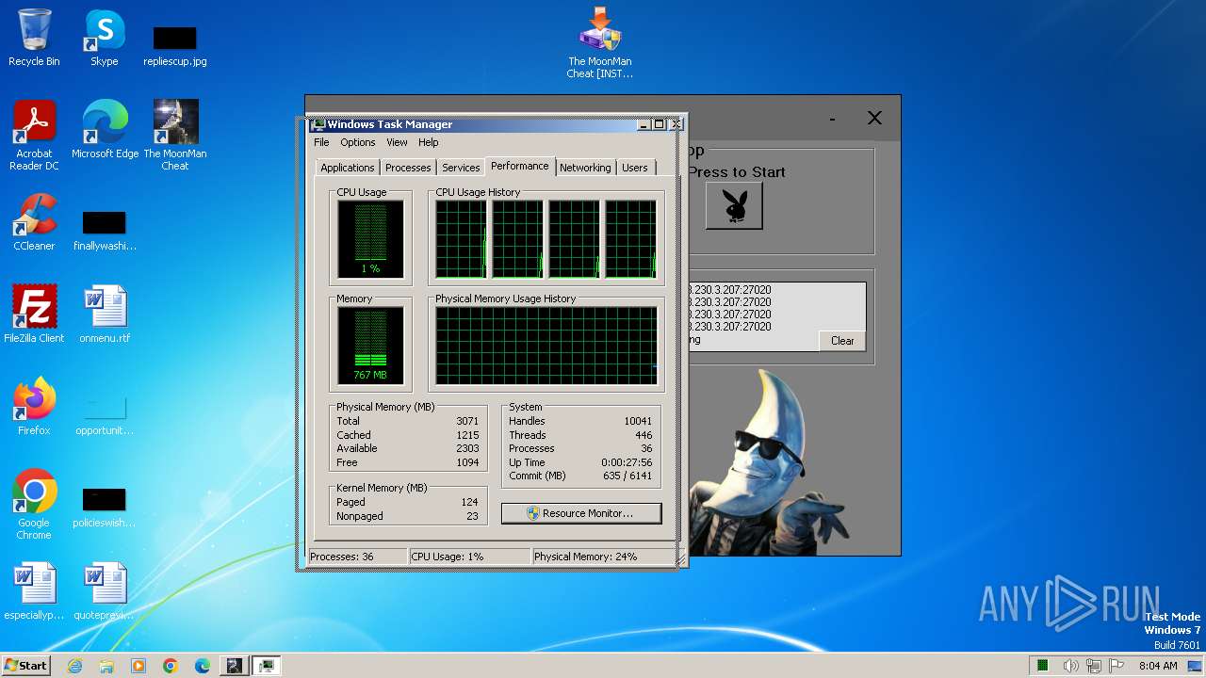Open Internet Explorer from the taskbar
Viewport: 1206px width, 678px height.
(x=74, y=666)
